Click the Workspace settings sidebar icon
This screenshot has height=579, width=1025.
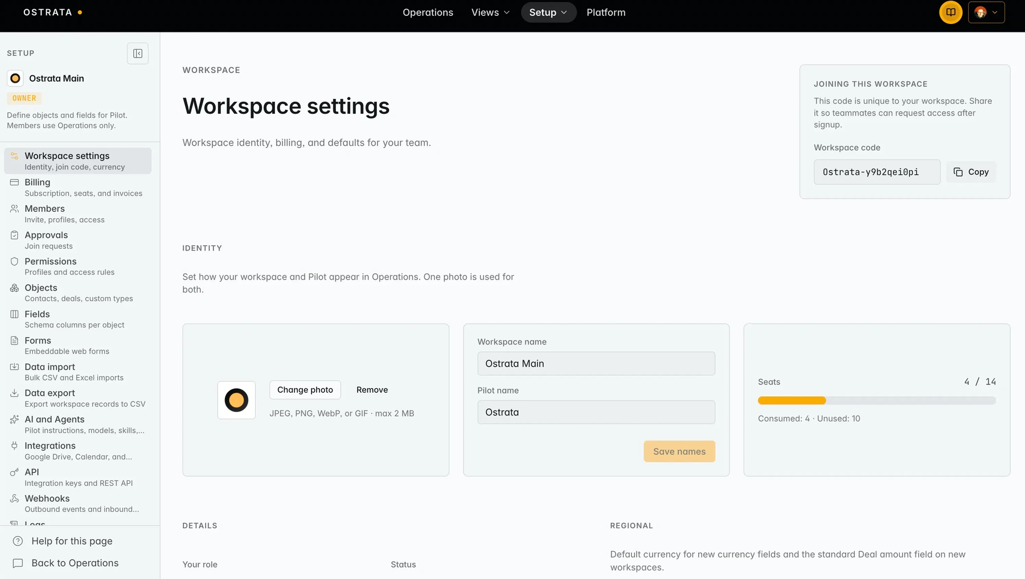coord(14,156)
